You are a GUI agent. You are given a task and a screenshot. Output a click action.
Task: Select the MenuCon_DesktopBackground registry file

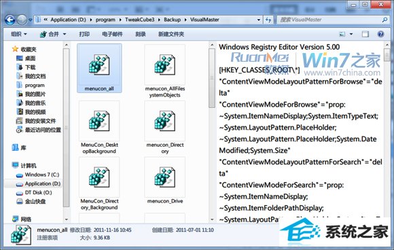tap(99, 128)
